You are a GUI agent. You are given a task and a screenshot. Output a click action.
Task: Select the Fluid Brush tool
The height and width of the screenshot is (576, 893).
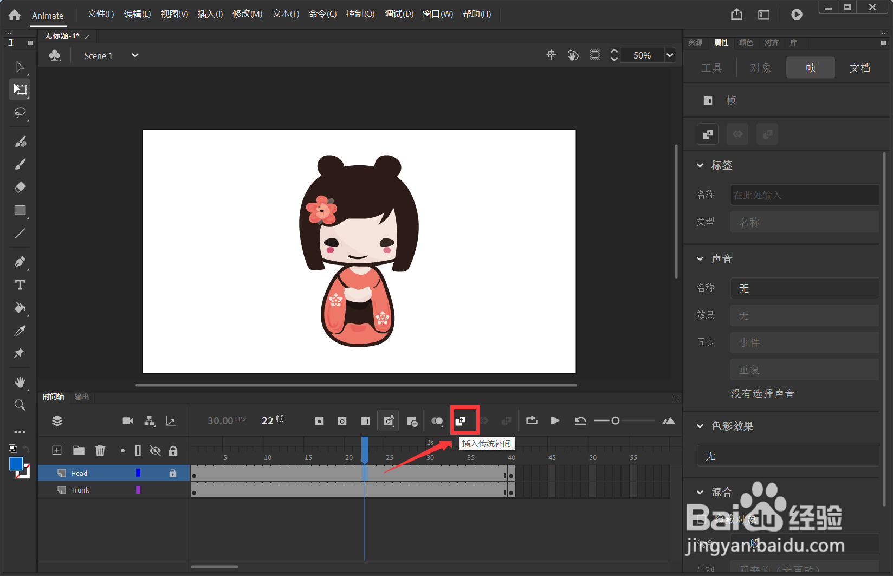tap(20, 141)
